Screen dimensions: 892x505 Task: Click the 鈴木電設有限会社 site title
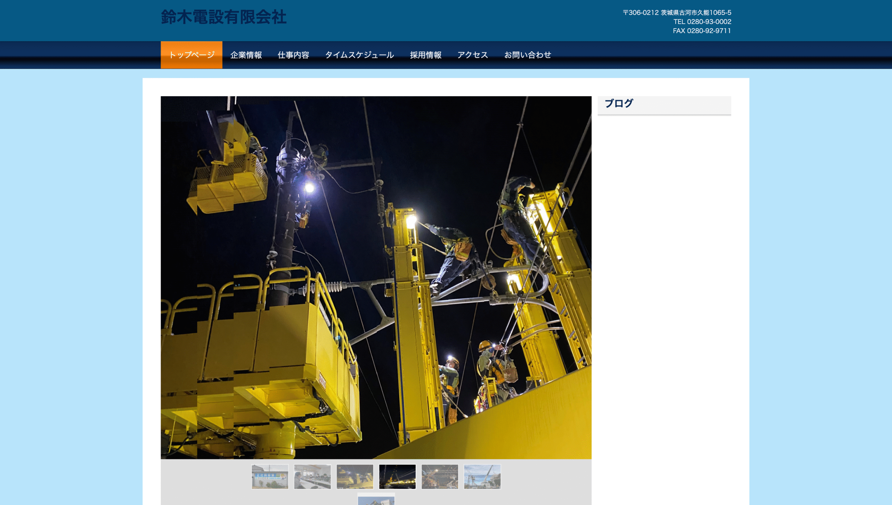click(x=224, y=17)
